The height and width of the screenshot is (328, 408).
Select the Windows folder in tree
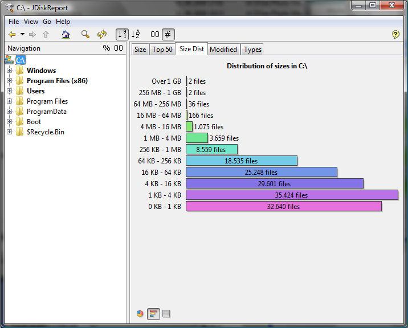click(42, 71)
